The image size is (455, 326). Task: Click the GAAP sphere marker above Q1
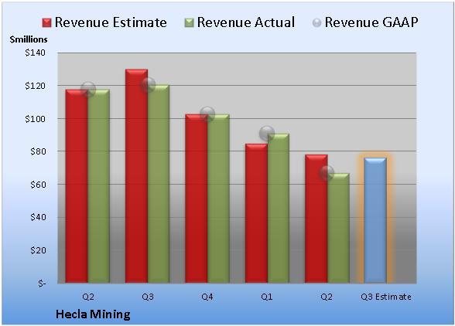[267, 134]
